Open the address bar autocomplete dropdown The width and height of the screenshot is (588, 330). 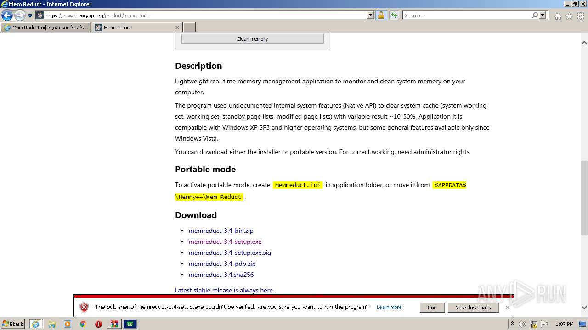click(x=371, y=15)
